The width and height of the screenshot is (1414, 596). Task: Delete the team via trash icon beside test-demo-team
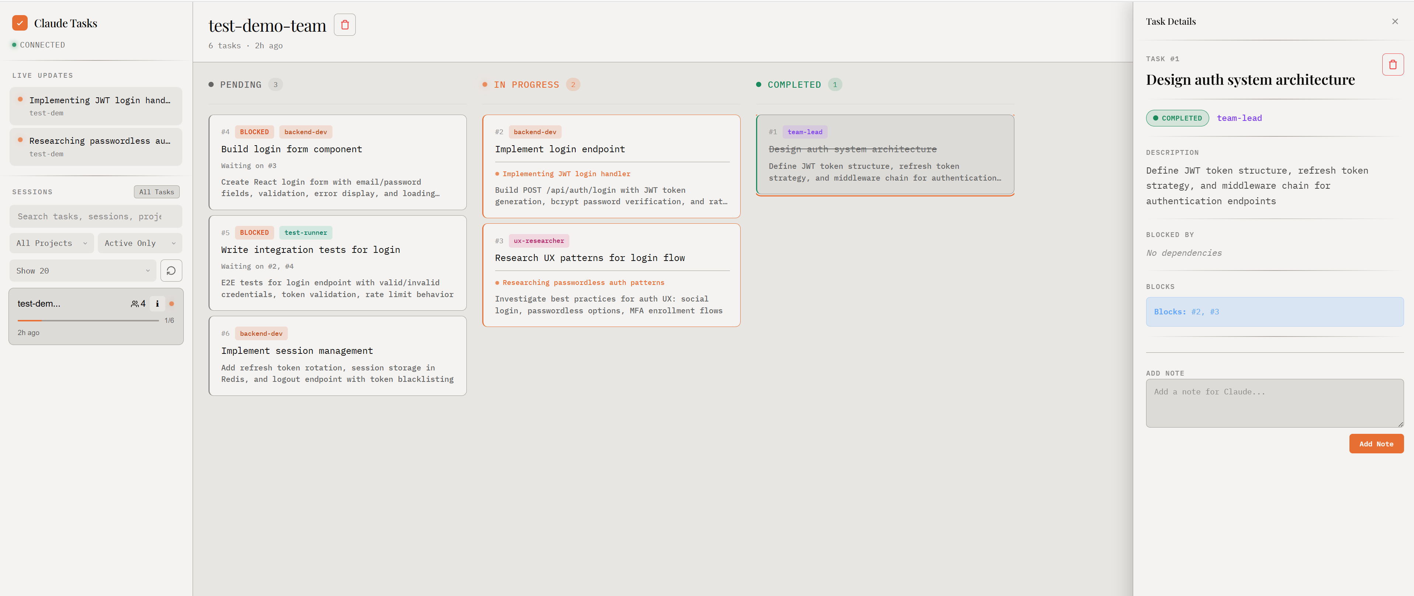coord(345,24)
